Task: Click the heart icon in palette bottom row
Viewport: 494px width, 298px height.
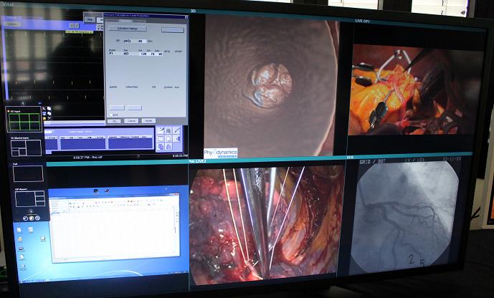Action: (161, 147)
